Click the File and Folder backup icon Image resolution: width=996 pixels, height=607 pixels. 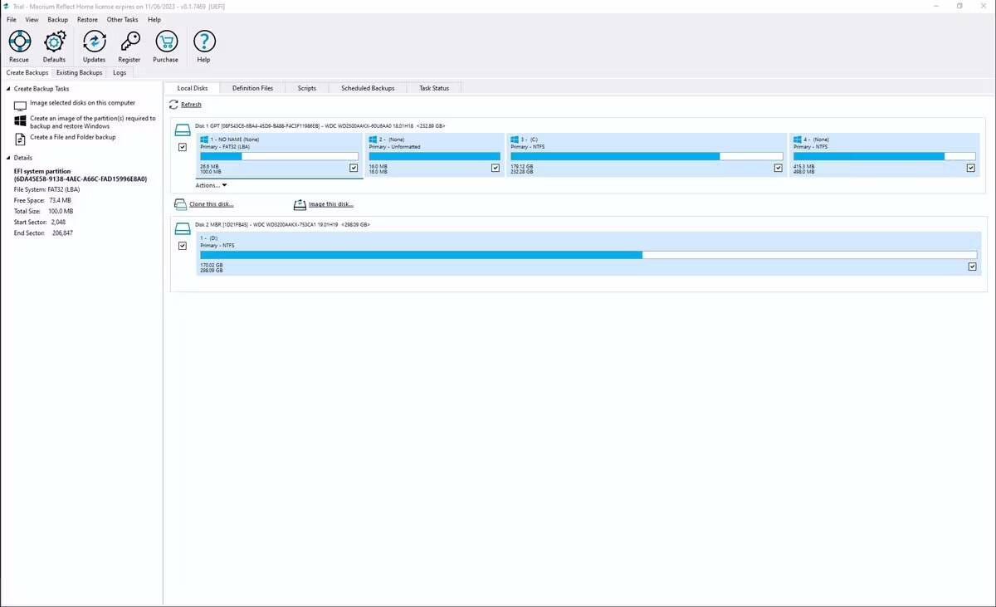(x=21, y=139)
